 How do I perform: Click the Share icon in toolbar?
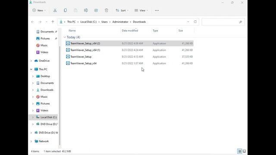click(x=96, y=10)
